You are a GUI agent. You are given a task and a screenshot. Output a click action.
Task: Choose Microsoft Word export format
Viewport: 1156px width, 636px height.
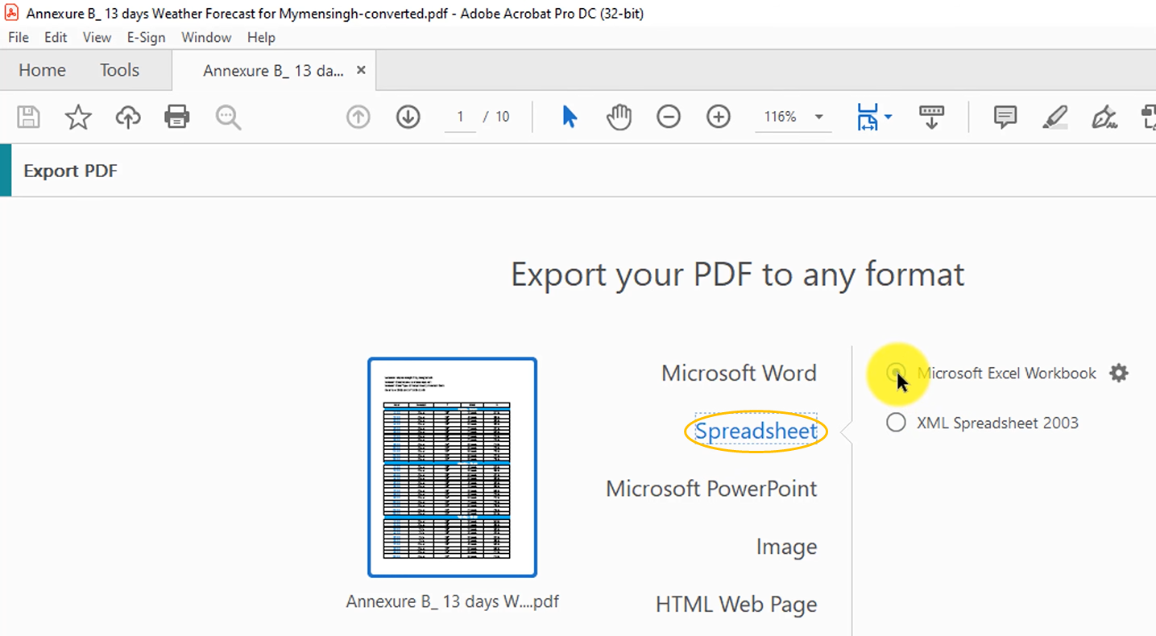pos(739,373)
